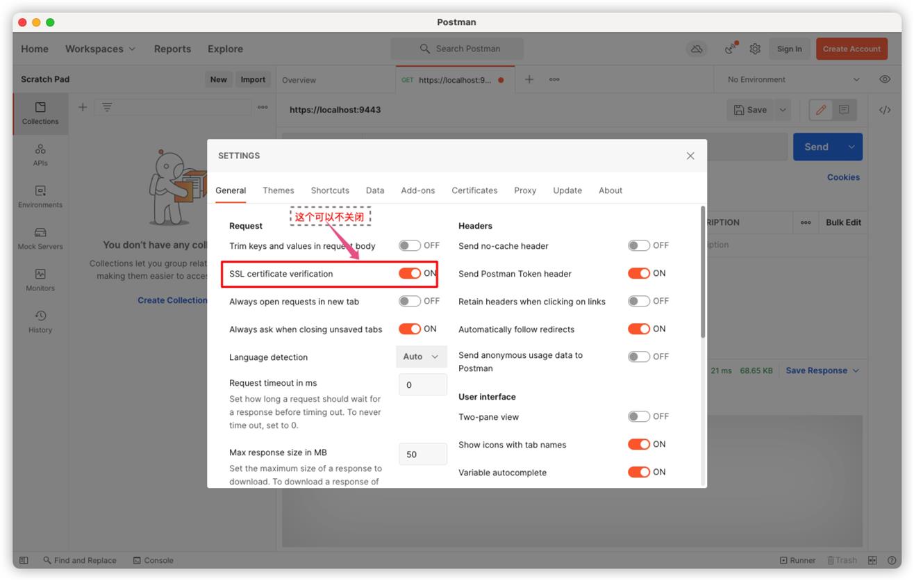Viewport: 914px width, 581px height.
Task: Open the APIs sidebar panel
Action: [x=40, y=155]
